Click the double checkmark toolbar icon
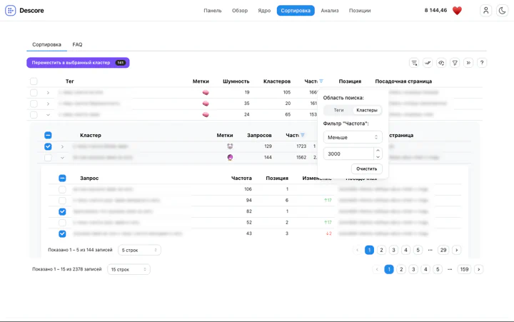 click(428, 63)
